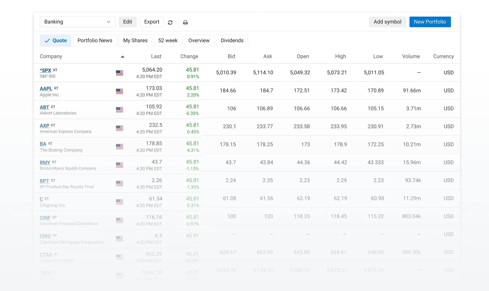Viewport: 489px width, 291px height.
Task: Click ABT open value 106.66
Action: point(302,109)
